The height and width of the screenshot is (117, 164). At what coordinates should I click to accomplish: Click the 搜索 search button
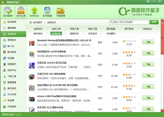click(154, 22)
